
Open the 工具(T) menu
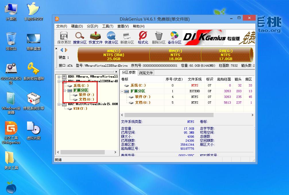[x=108, y=26]
